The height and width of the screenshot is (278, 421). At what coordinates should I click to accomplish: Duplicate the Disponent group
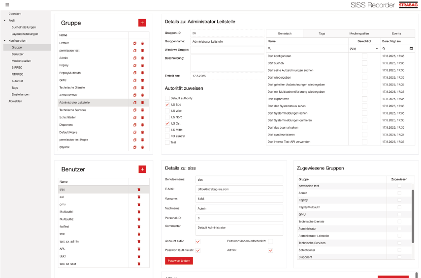coord(135,125)
